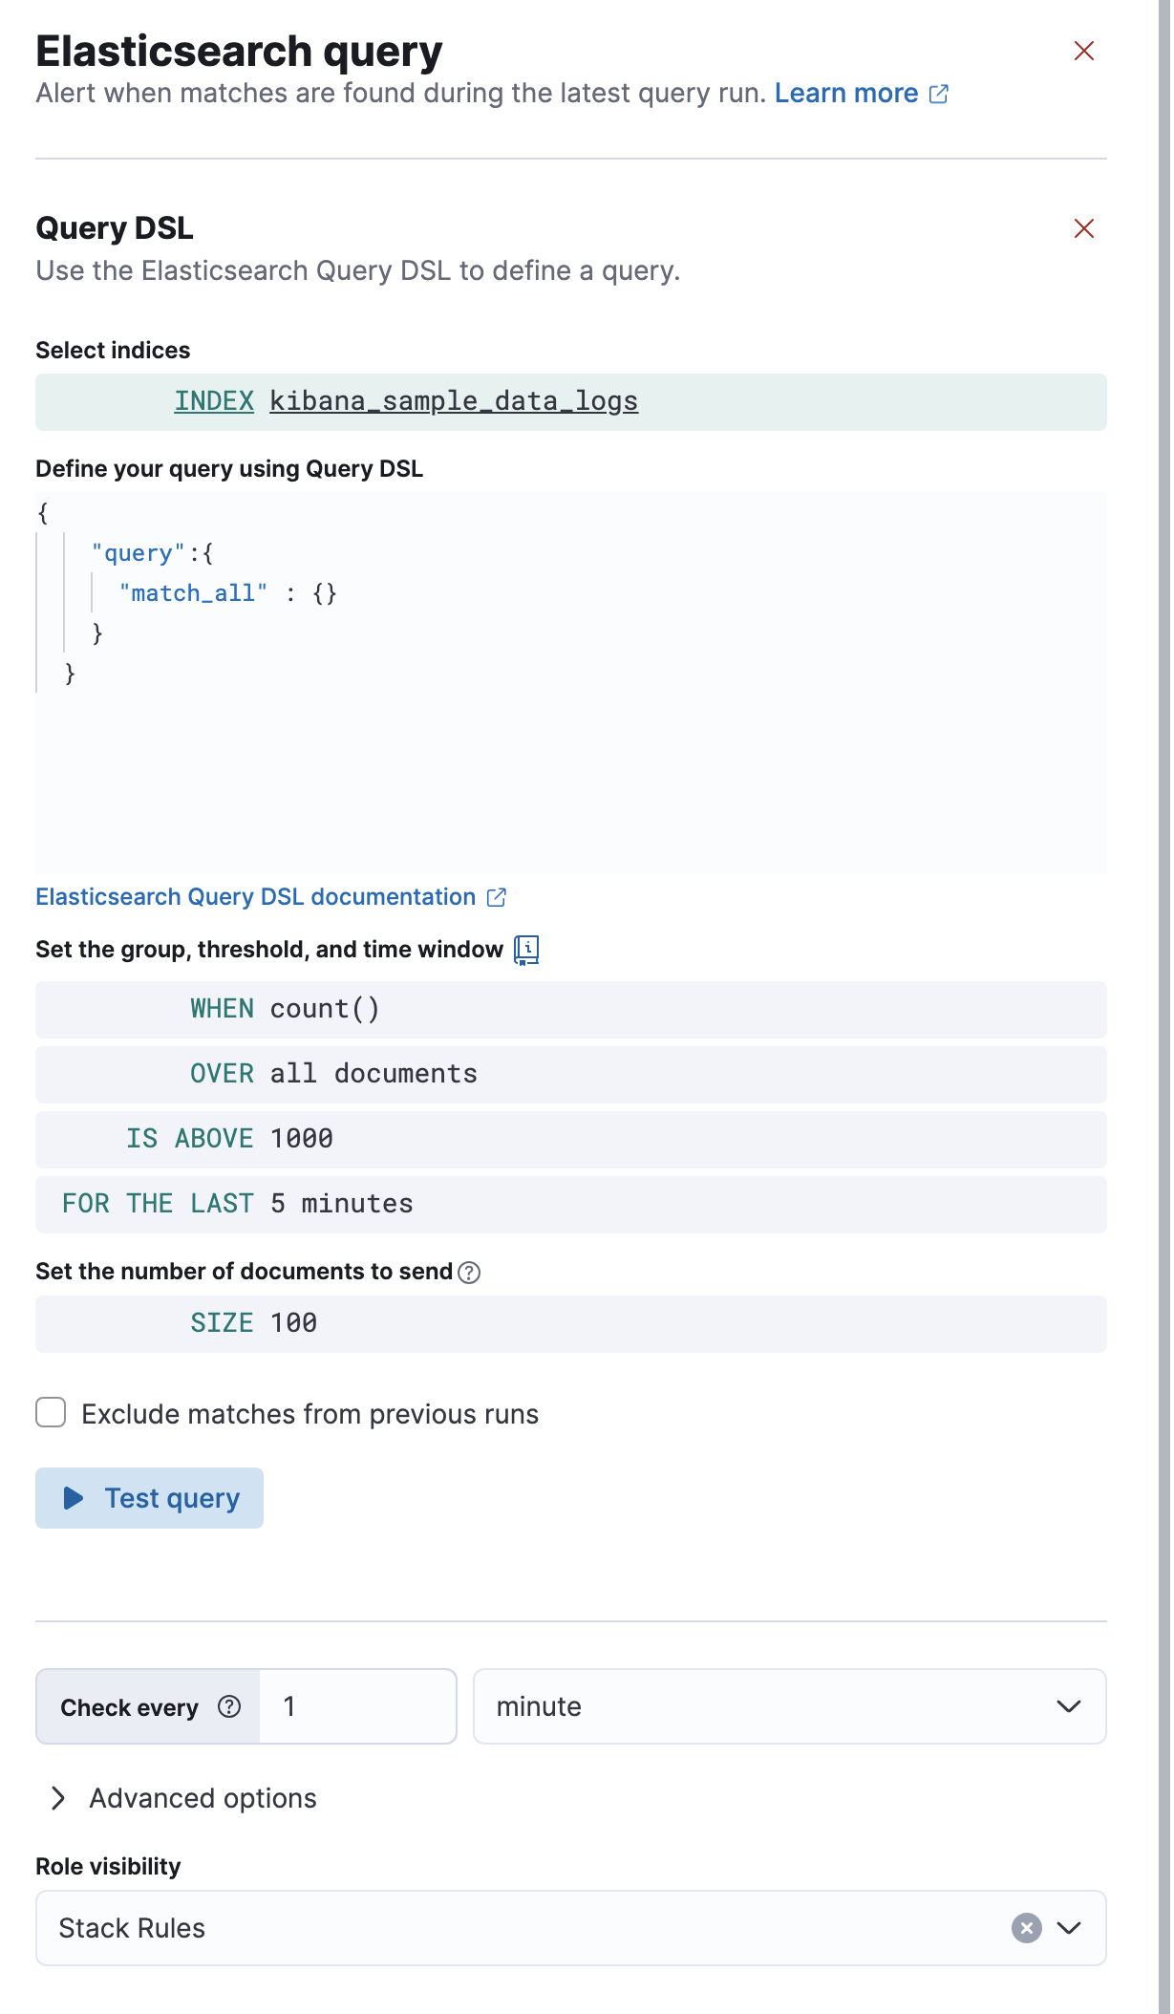Image resolution: width=1174 pixels, height=2014 pixels.
Task: Edit the SIZE 100 expression
Action: 254,1323
